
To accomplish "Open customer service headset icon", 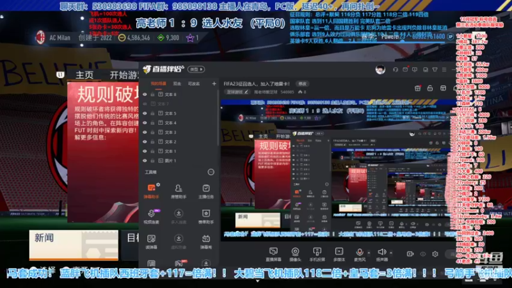I will pyautogui.click(x=396, y=70).
